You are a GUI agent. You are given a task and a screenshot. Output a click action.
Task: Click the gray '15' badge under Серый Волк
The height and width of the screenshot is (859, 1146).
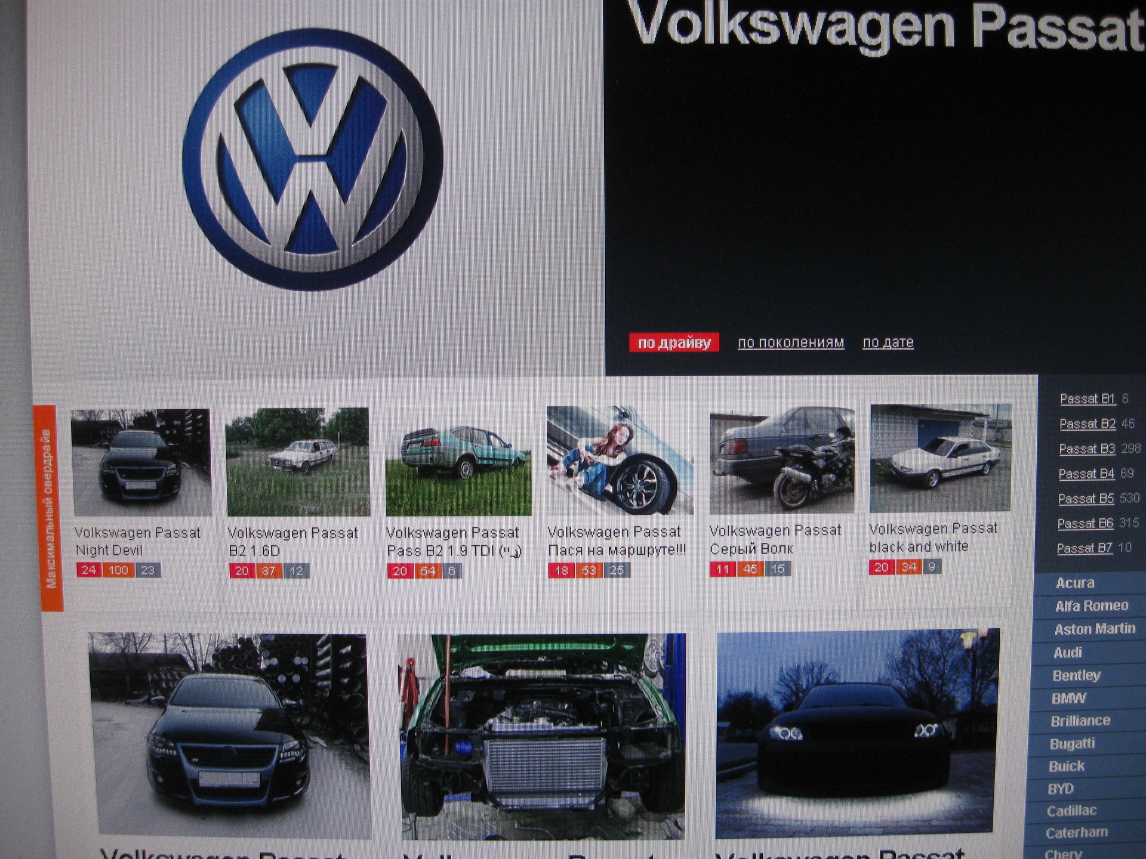[778, 569]
